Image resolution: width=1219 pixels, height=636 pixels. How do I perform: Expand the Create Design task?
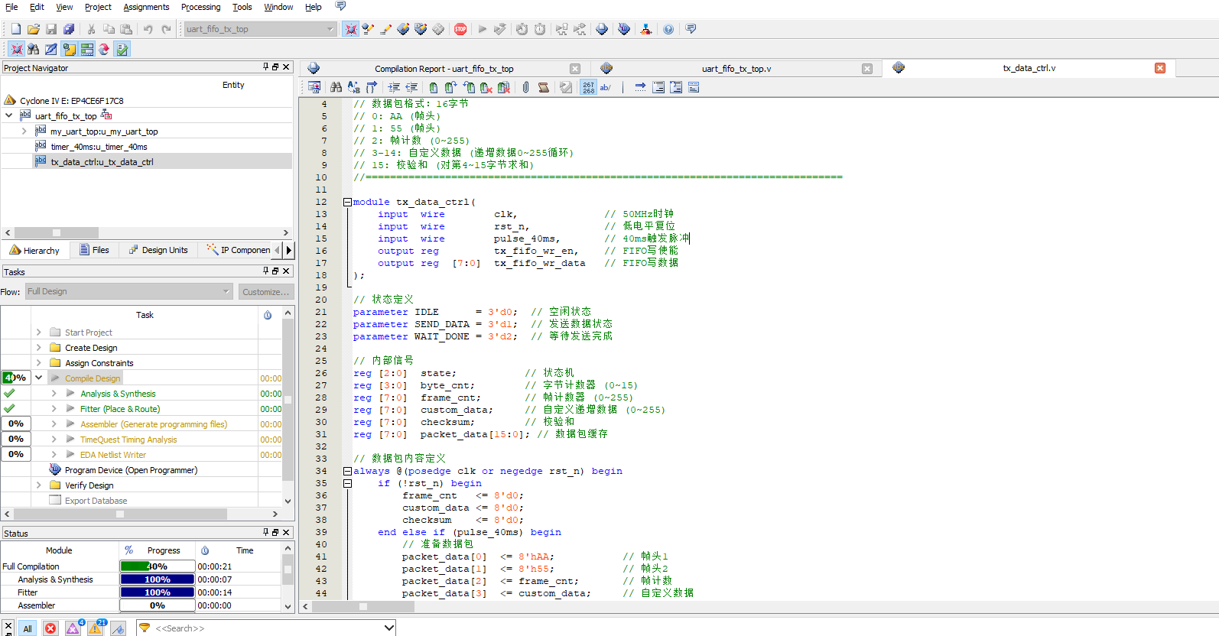(x=38, y=348)
